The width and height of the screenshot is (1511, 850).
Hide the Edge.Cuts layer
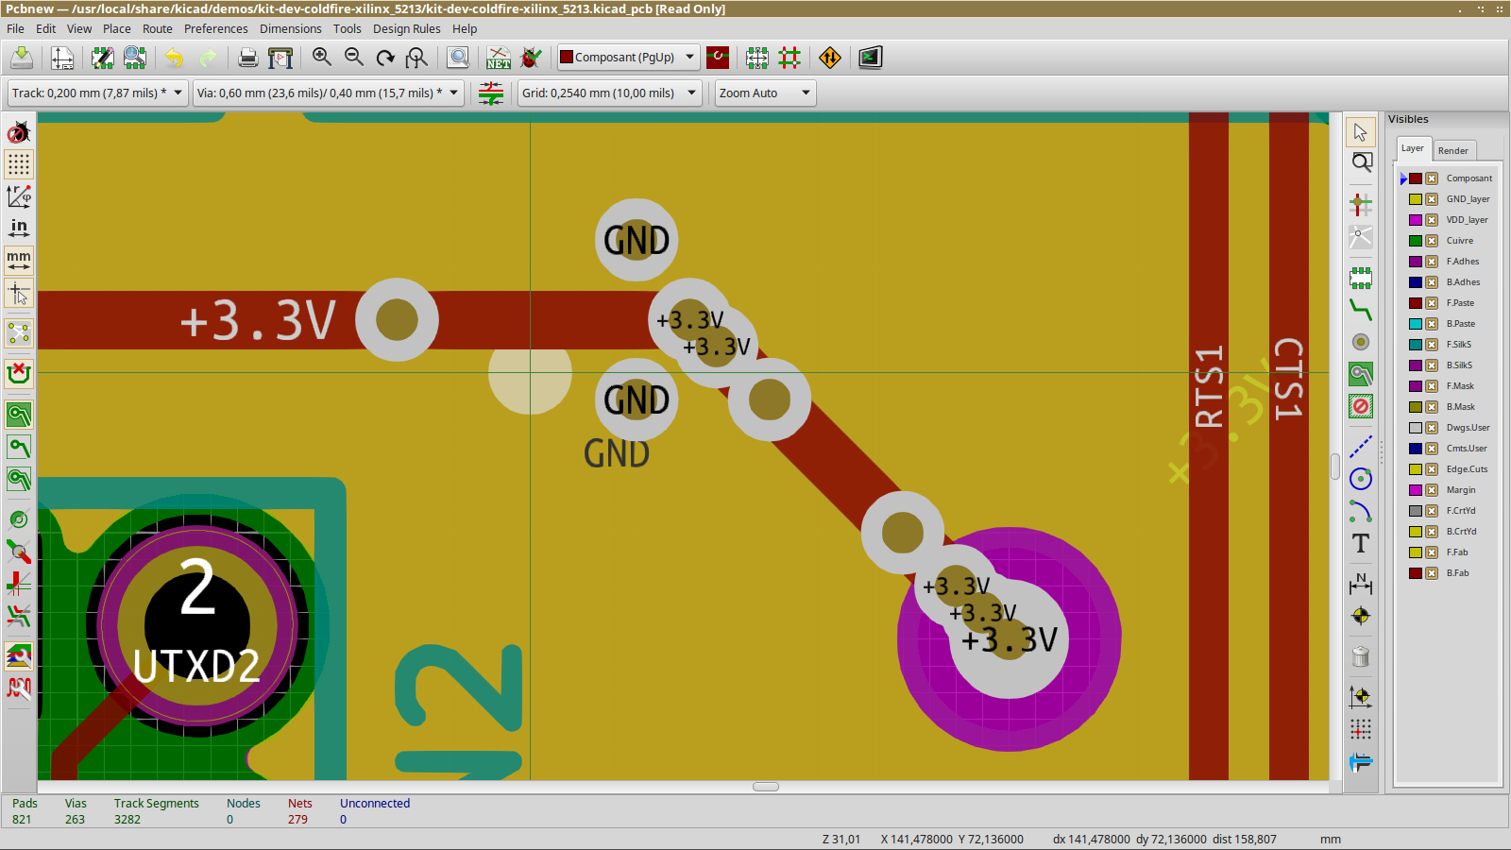point(1432,469)
